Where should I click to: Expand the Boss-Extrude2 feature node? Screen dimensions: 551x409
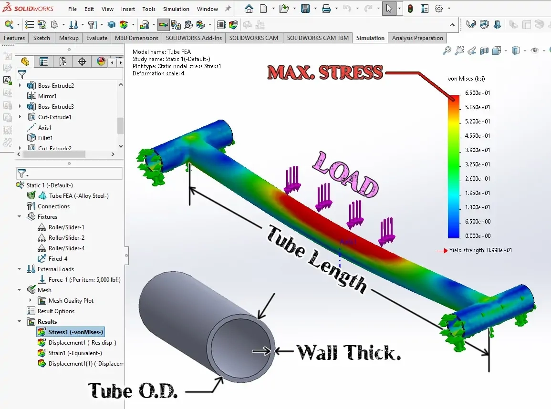coord(20,86)
